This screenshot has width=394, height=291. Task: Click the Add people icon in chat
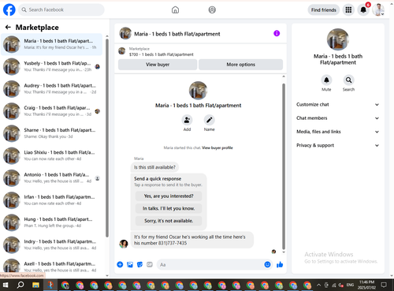tap(187, 120)
